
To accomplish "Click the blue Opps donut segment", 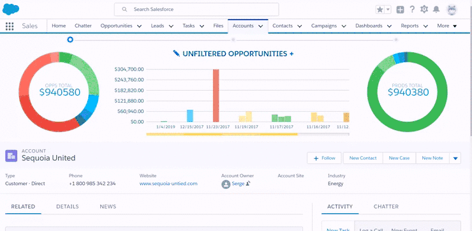I will pyautogui.click(x=93, y=103).
